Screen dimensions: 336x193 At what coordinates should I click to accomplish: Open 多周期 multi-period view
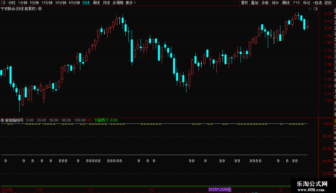click(118, 3)
